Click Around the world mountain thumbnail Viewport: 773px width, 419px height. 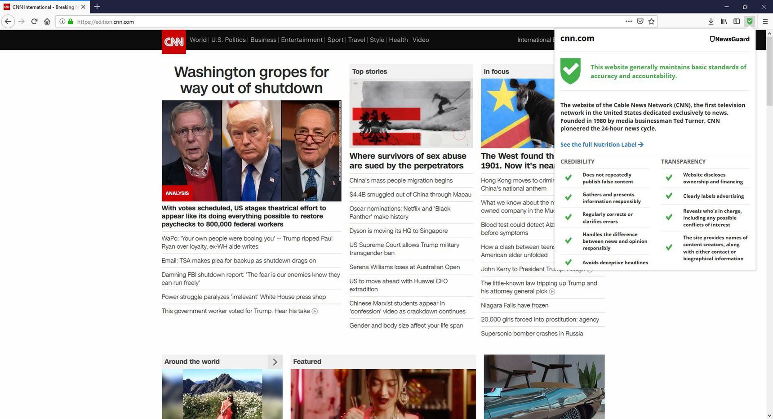click(222, 394)
